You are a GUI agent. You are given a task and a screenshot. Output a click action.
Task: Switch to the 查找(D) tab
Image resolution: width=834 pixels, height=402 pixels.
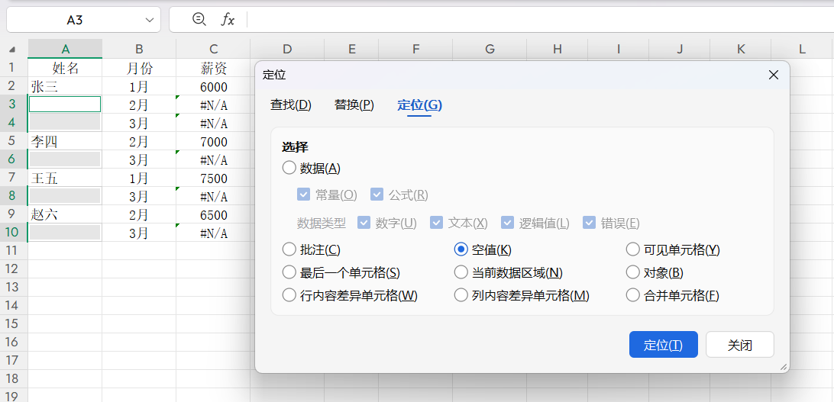click(290, 105)
